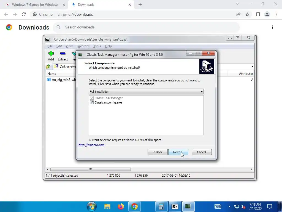Open Chrome's three-dot menu icon

tap(276, 14)
